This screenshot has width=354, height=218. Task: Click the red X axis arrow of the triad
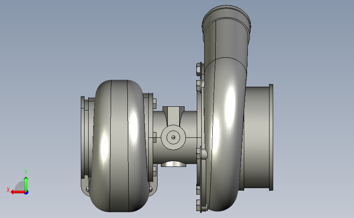(18, 192)
